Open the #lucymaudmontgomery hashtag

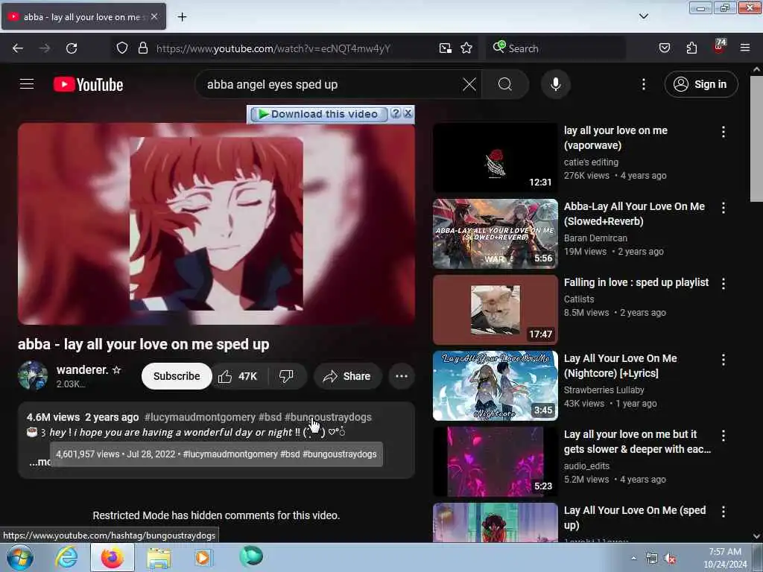pyautogui.click(x=200, y=417)
